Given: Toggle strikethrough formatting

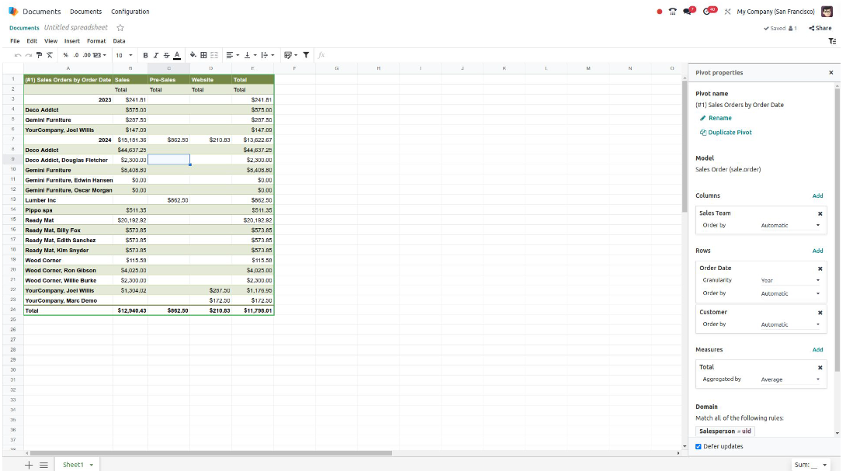Looking at the screenshot, I should point(166,55).
